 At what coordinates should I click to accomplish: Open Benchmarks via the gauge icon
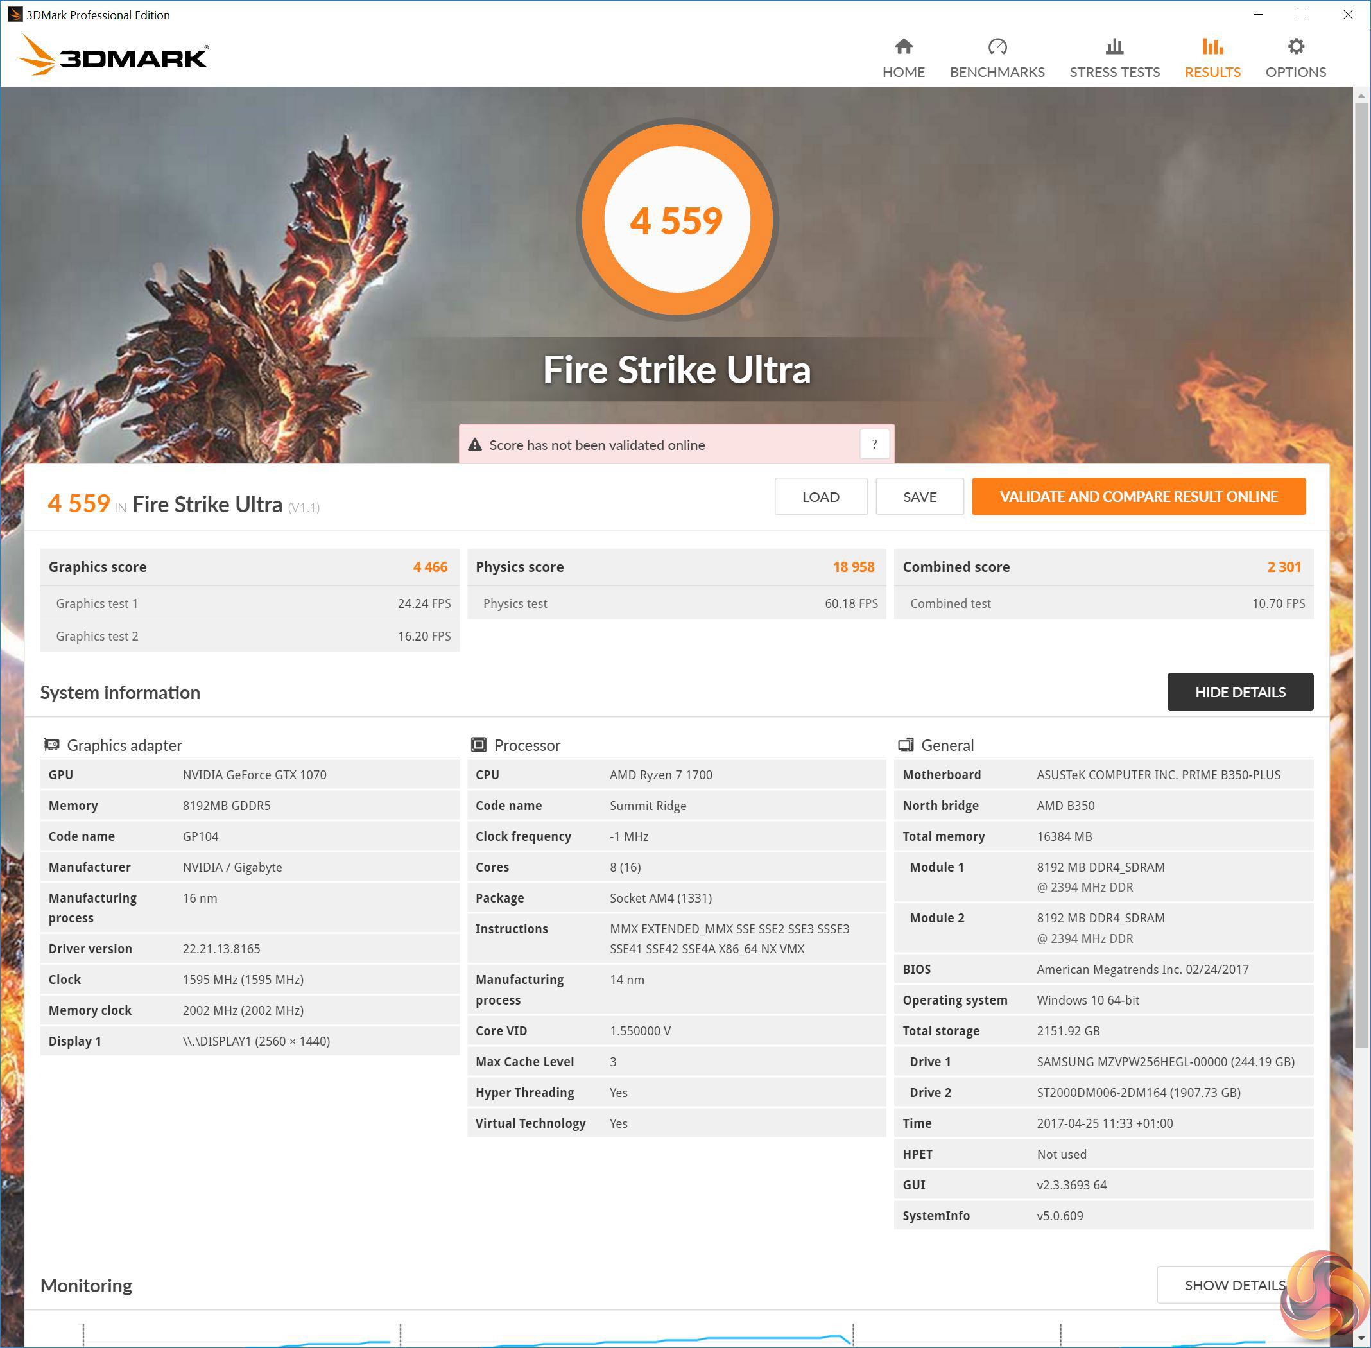(x=997, y=47)
